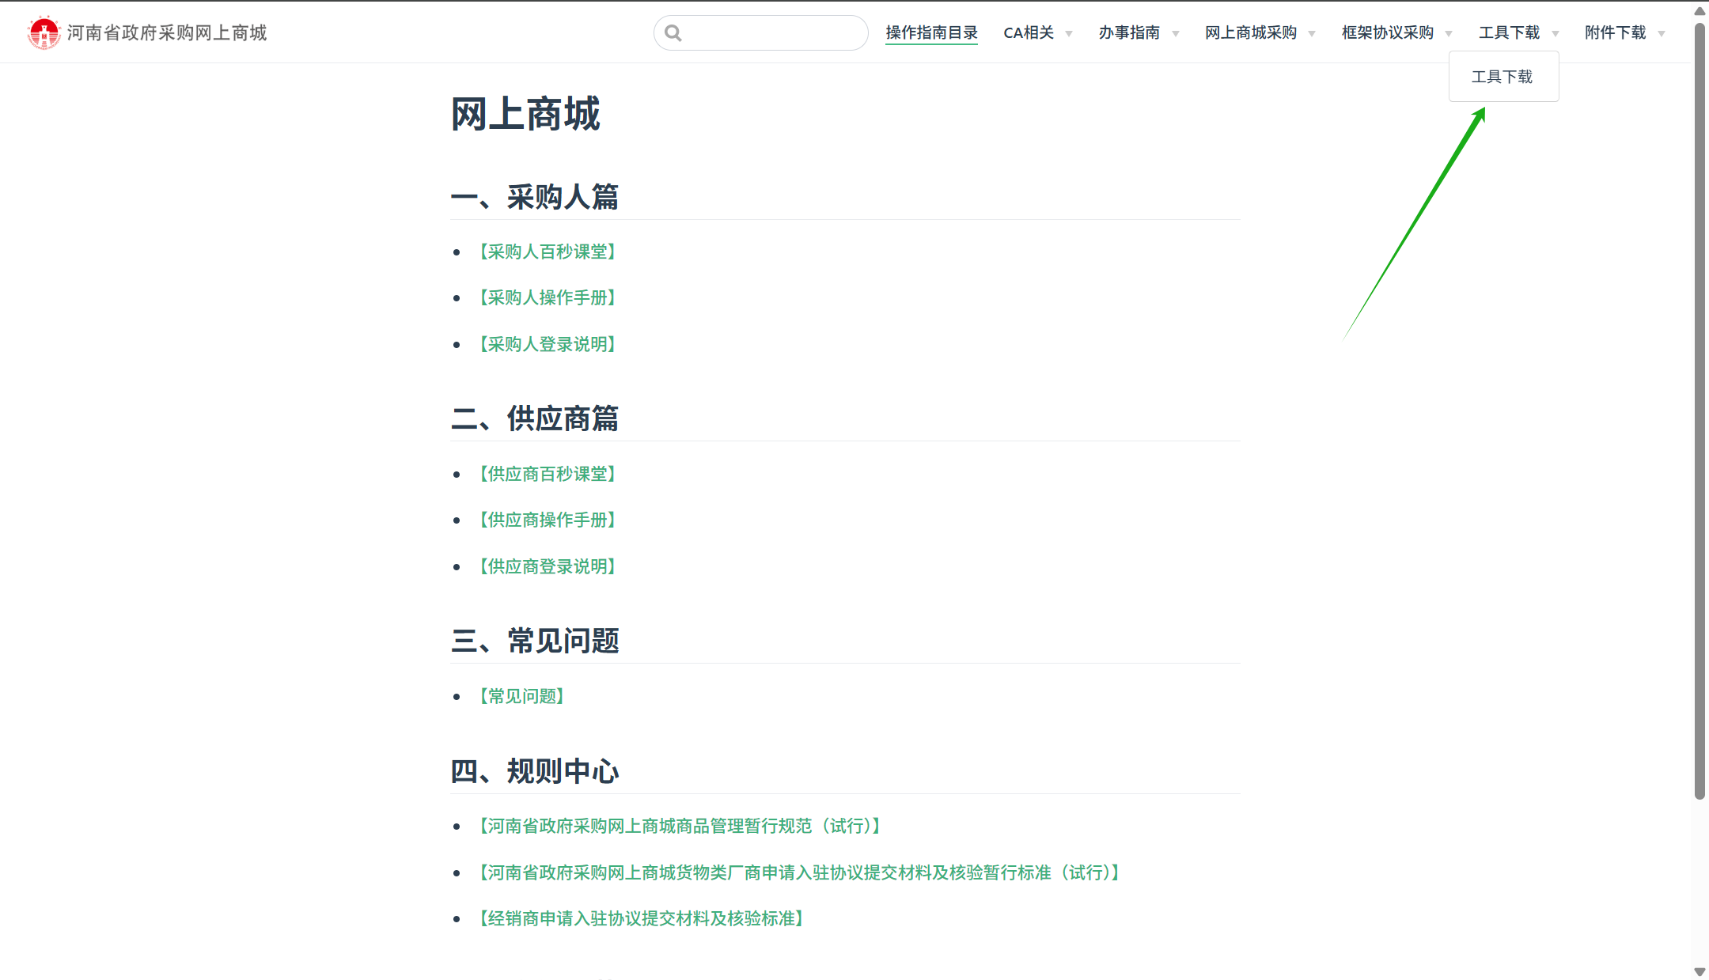
Task: Open 【供应商登录说明】 link
Action: click(x=548, y=566)
